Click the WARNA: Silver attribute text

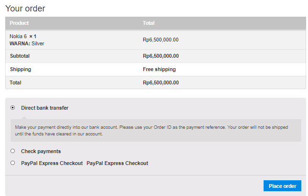tap(27, 43)
